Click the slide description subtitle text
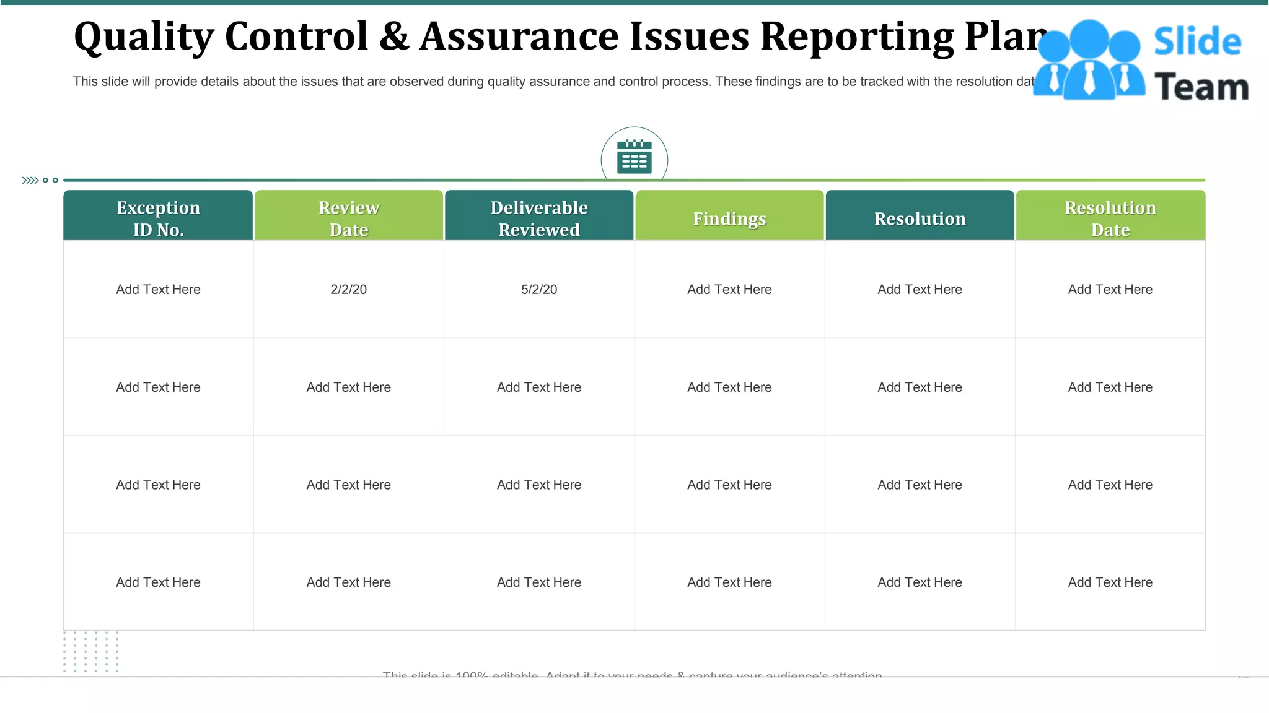This screenshot has height=713, width=1269. 551,82
